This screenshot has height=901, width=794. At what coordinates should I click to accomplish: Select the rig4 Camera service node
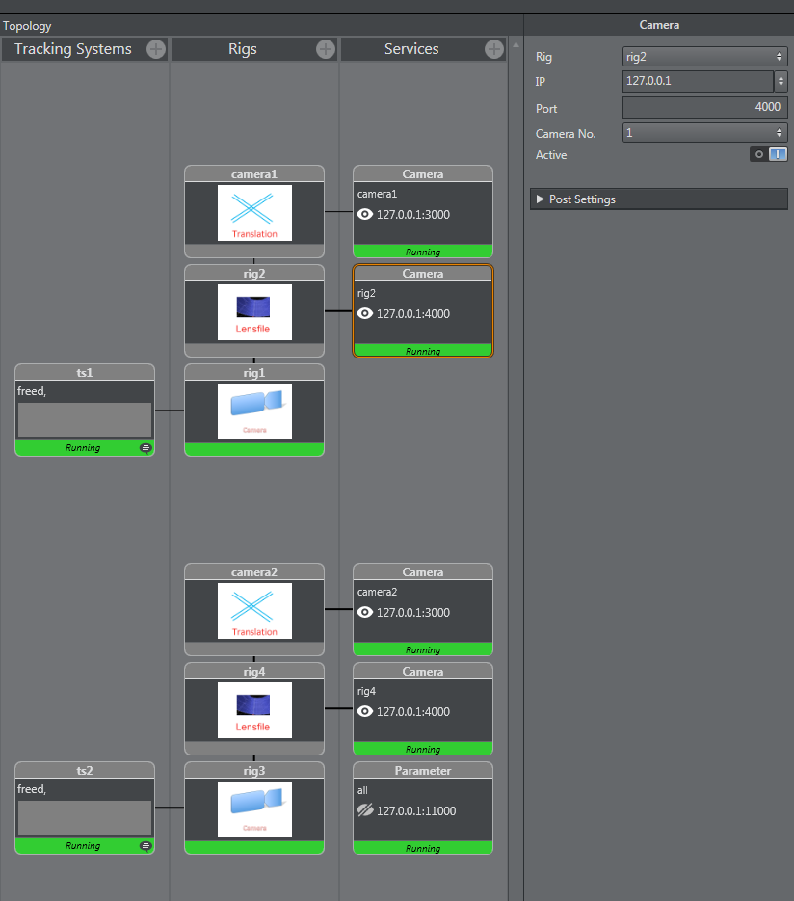(x=423, y=708)
